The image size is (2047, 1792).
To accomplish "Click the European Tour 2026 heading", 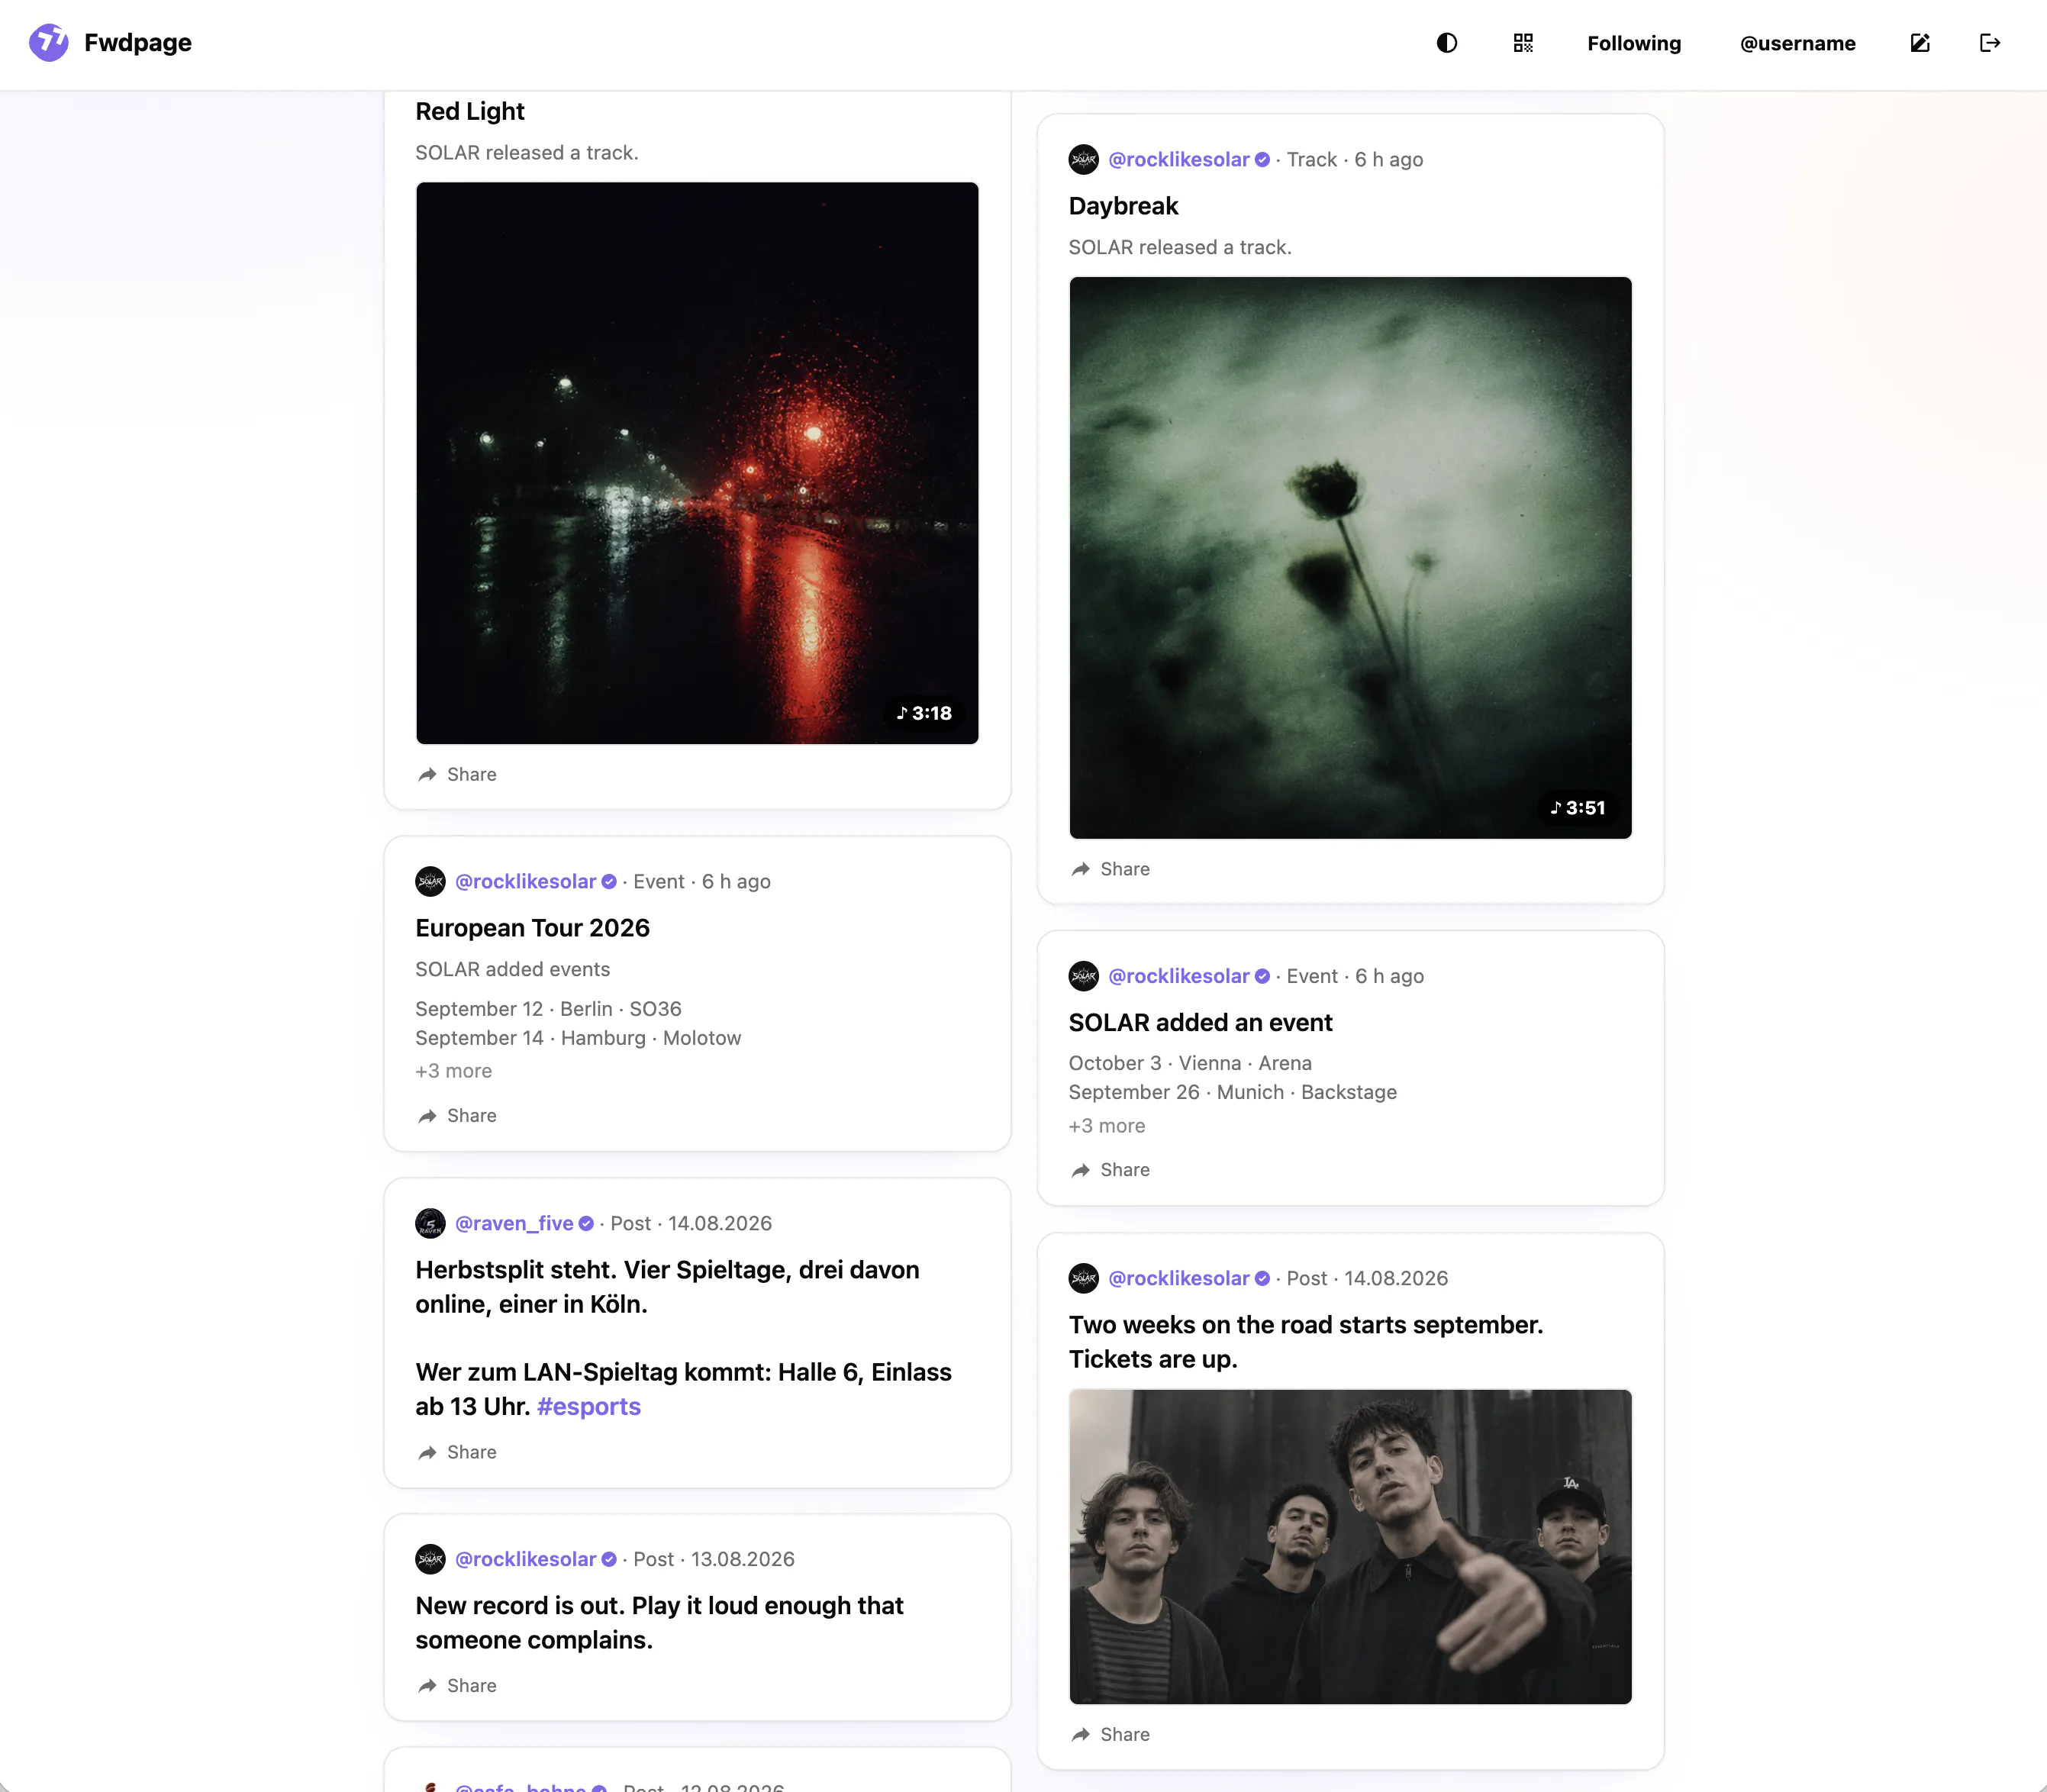I will click(532, 928).
